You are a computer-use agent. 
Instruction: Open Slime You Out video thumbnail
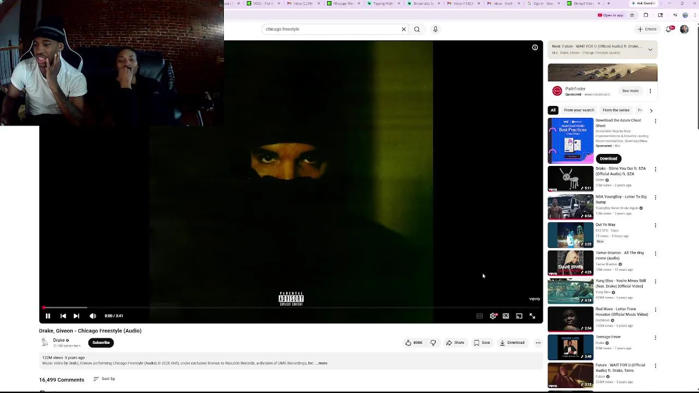click(x=570, y=179)
